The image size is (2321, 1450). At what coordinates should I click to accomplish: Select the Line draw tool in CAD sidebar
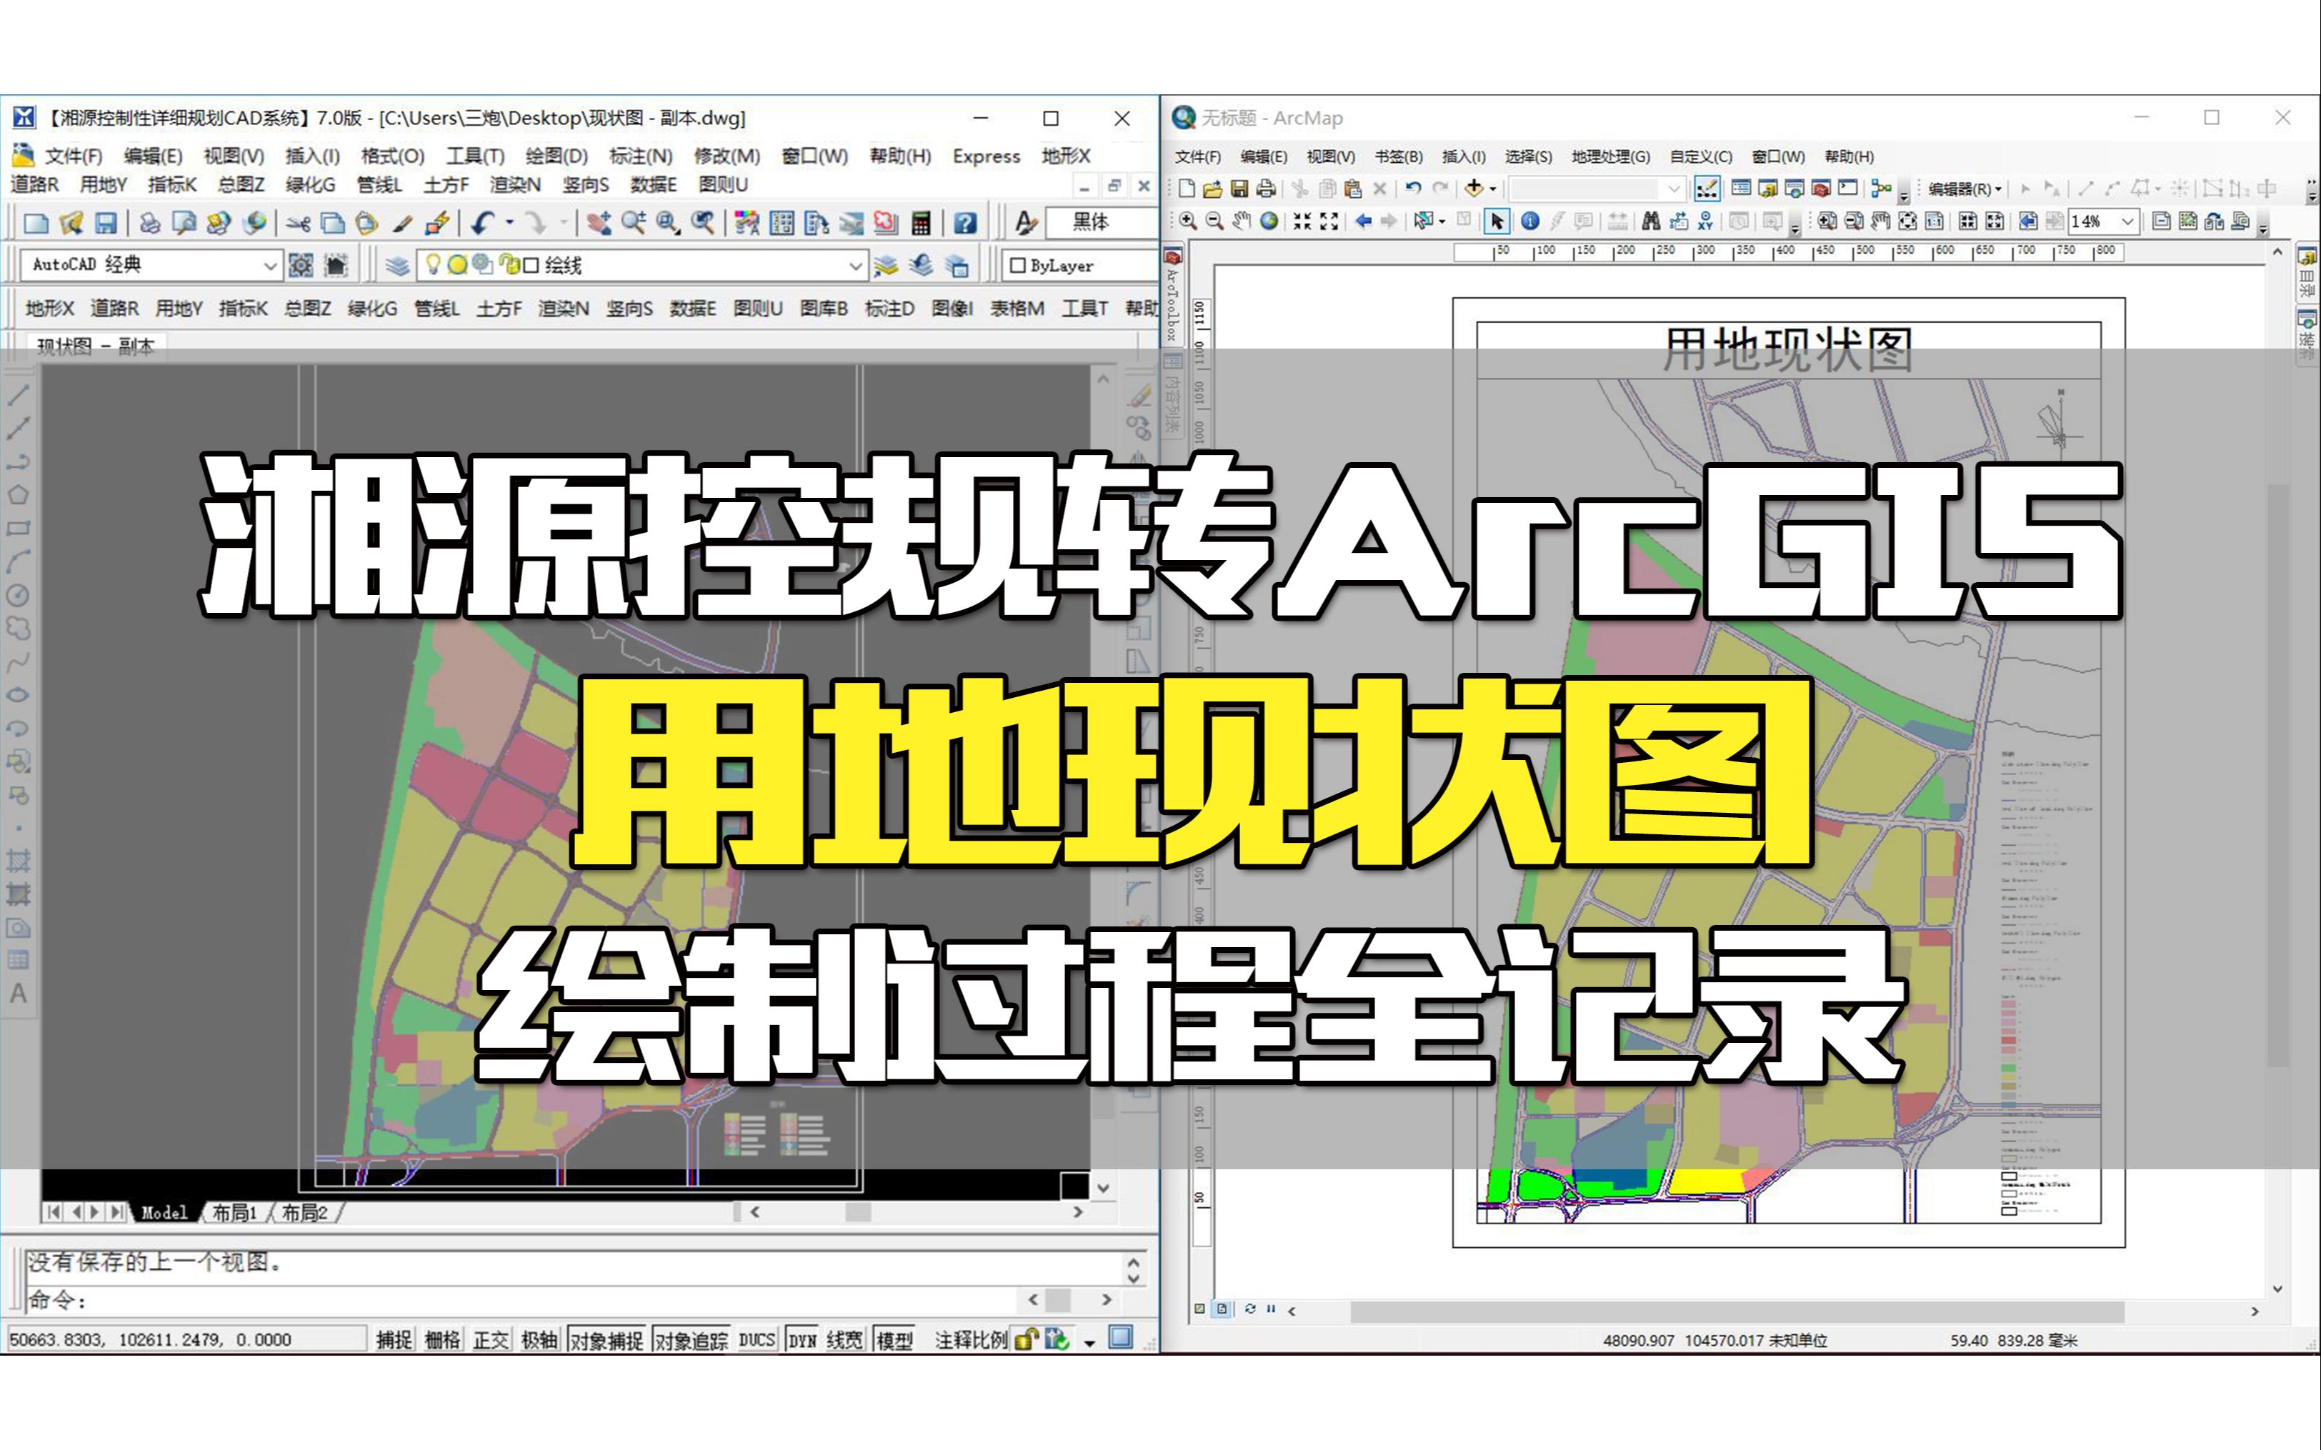(x=19, y=394)
